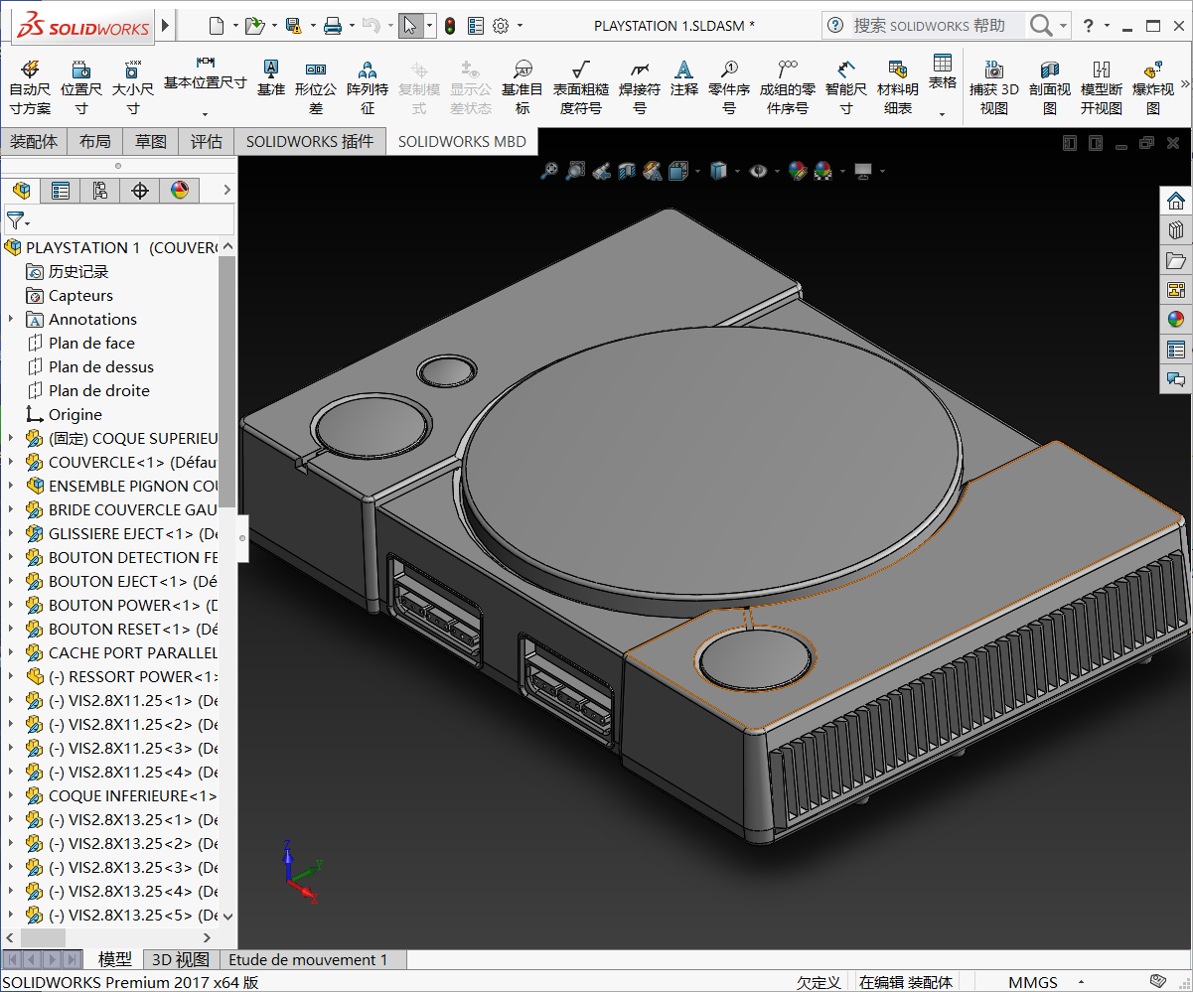
Task: Click the Save icon in the title toolbar
Action: coord(293,26)
